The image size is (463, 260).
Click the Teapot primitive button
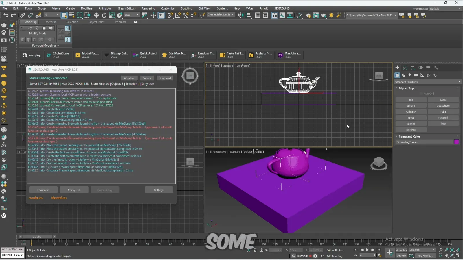click(411, 124)
